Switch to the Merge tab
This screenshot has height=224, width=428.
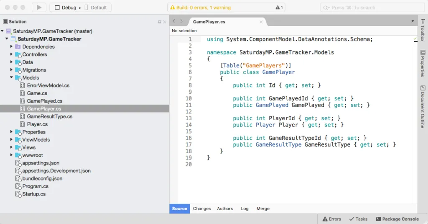tap(263, 209)
